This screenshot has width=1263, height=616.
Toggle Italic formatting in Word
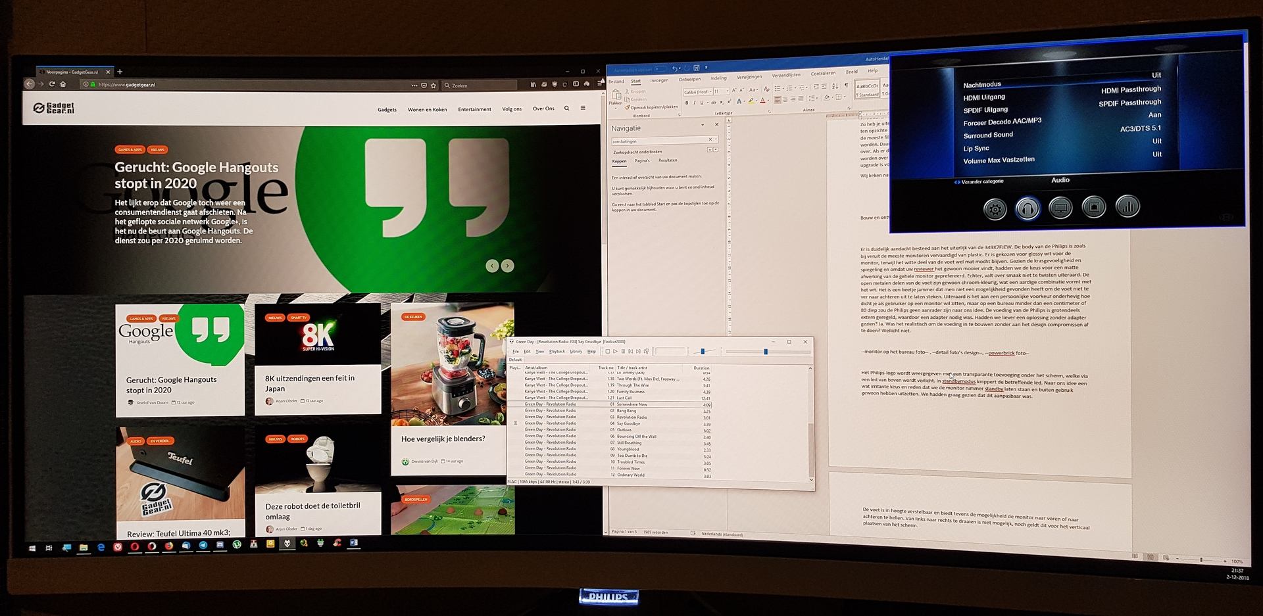pyautogui.click(x=695, y=103)
